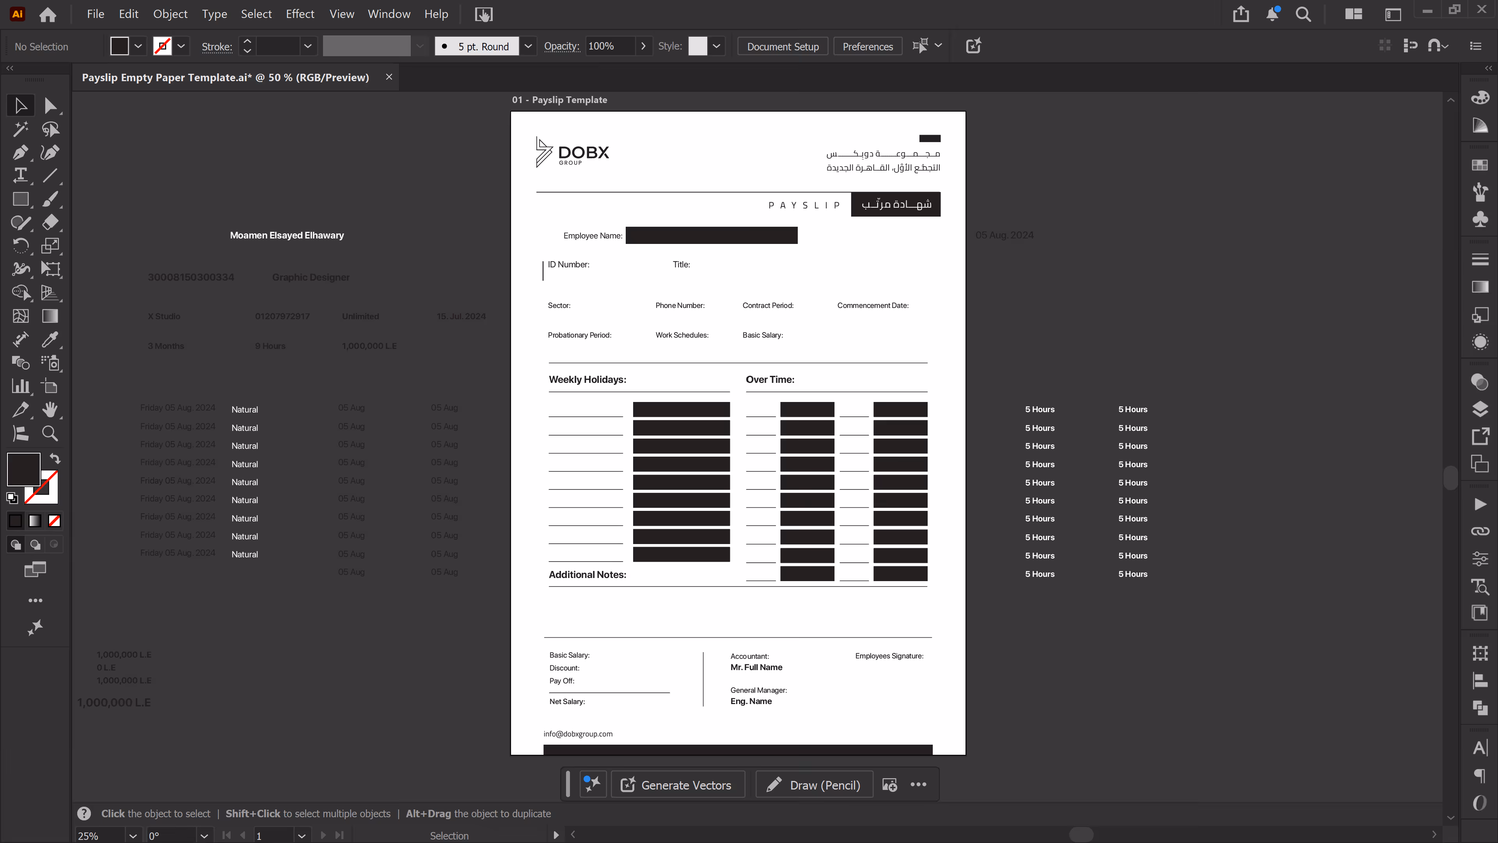Select the Direct Selection tool
The width and height of the screenshot is (1498, 843).
tap(50, 105)
